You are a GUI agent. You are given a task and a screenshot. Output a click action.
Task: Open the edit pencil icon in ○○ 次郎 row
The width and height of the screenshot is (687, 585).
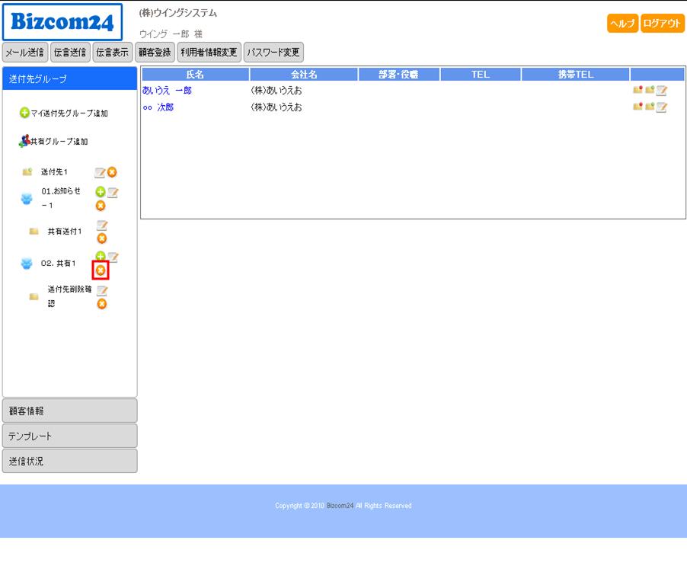pos(661,107)
